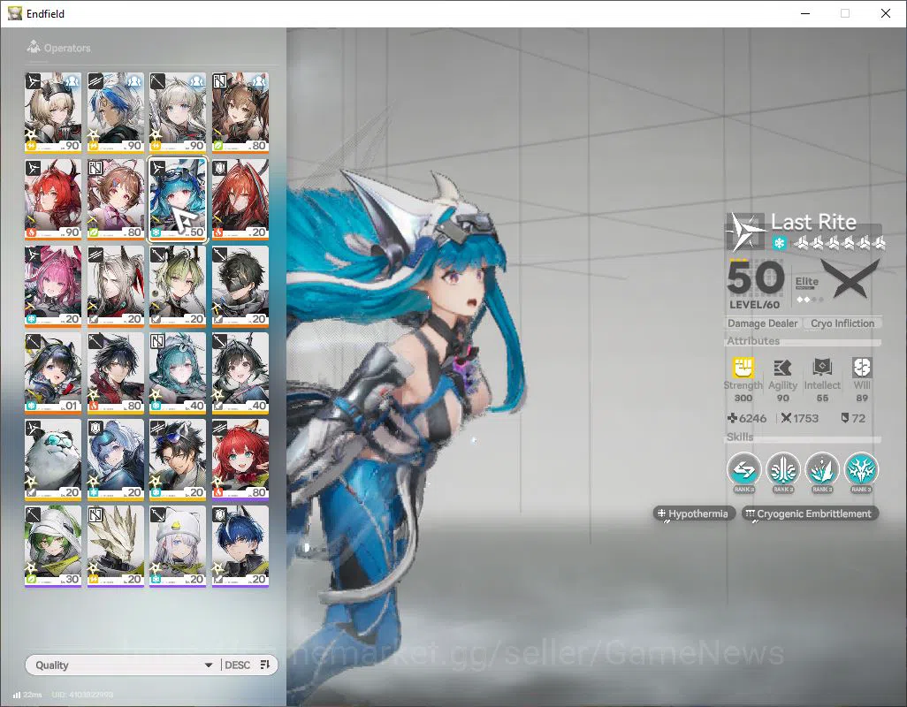The image size is (907, 707).
Task: Select the red-haired black-horned operator card level 90
Action: click(53, 200)
